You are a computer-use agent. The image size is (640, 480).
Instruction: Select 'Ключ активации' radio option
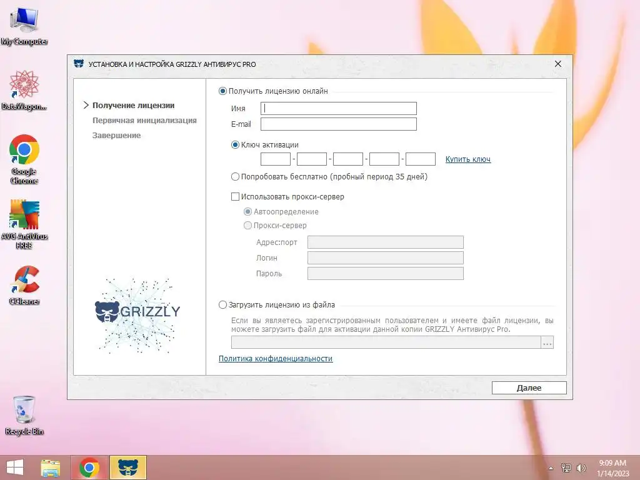tap(235, 145)
